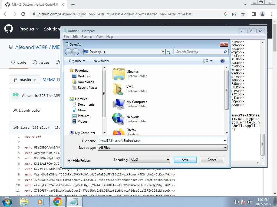Click Hide Folders toggle button
This screenshot has width=277, height=207.
tap(79, 160)
